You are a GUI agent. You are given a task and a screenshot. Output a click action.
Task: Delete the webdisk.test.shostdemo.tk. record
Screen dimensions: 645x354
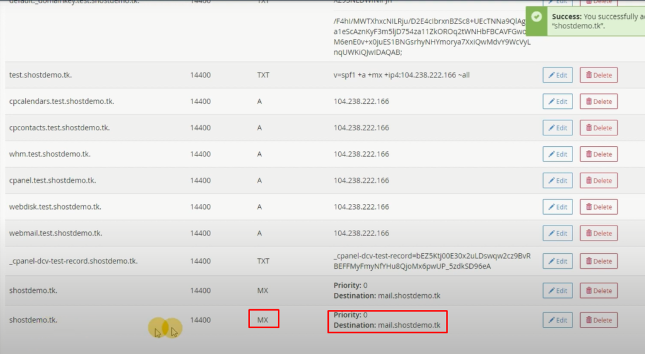(x=598, y=207)
